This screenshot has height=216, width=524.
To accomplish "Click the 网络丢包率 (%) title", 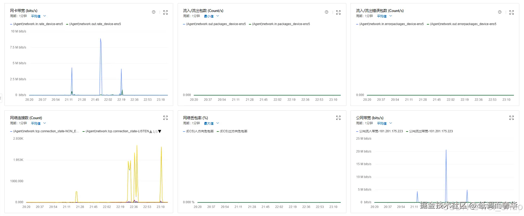I will [x=196, y=118].
